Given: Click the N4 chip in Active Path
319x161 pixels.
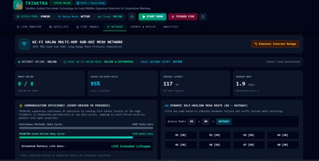Looking at the screenshot, I should coord(206,121).
